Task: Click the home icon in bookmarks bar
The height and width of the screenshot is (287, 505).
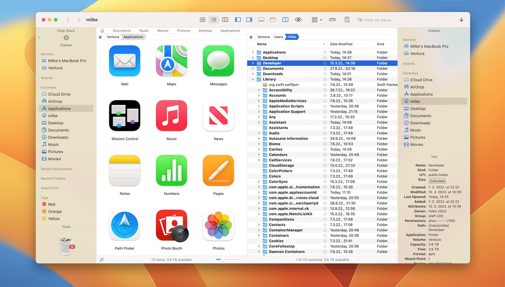Action: pyautogui.click(x=102, y=31)
